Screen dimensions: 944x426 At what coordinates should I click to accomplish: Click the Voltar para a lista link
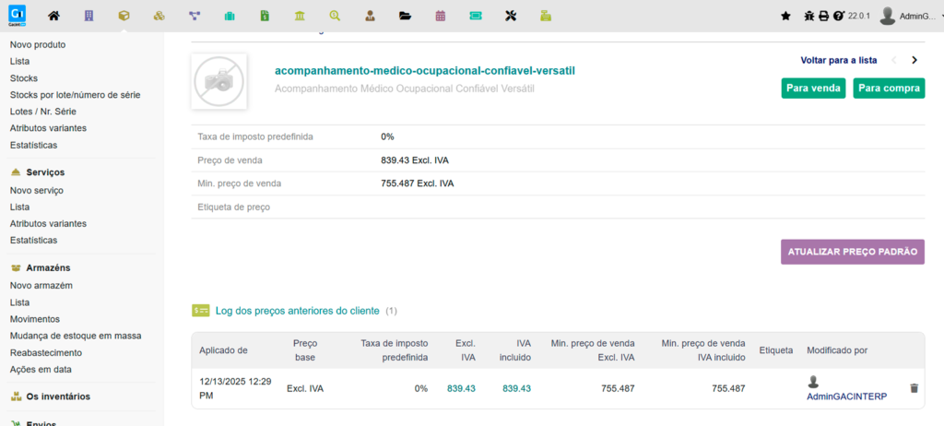[838, 60]
